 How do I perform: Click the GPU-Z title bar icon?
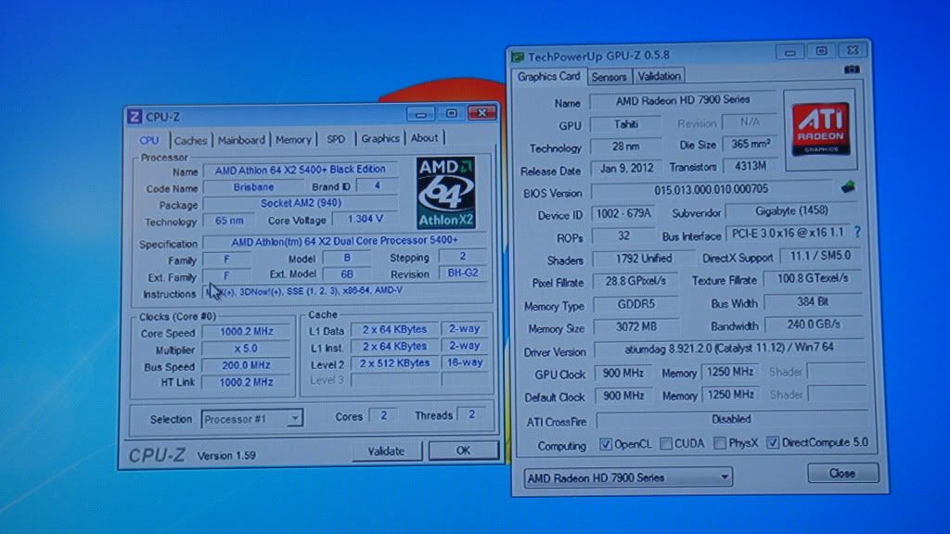click(516, 57)
